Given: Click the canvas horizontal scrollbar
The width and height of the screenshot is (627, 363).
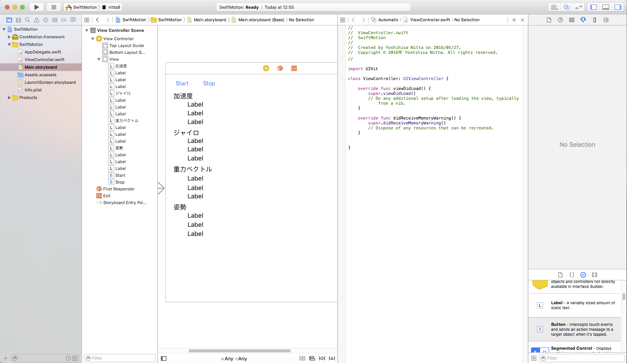Looking at the screenshot, I should pyautogui.click(x=239, y=351).
